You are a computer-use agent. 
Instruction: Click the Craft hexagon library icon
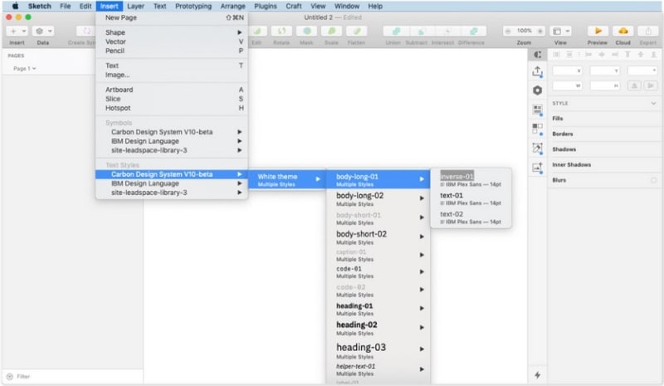pos(537,90)
